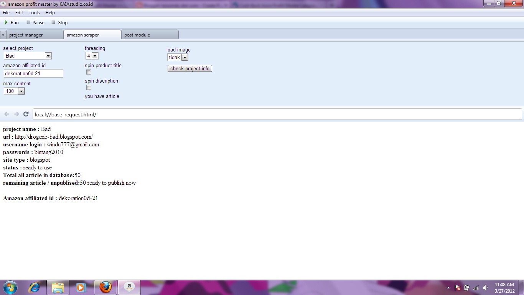This screenshot has width=524, height=295.
Task: Click the '50 ready to publish now' text
Action: pos(108,183)
